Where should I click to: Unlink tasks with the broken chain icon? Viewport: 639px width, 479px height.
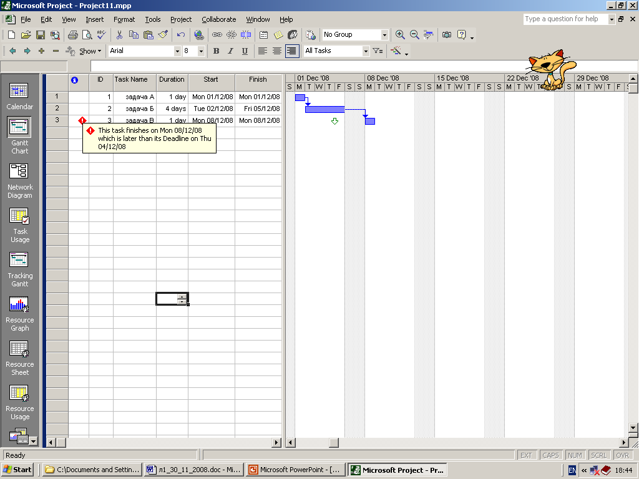(231, 35)
